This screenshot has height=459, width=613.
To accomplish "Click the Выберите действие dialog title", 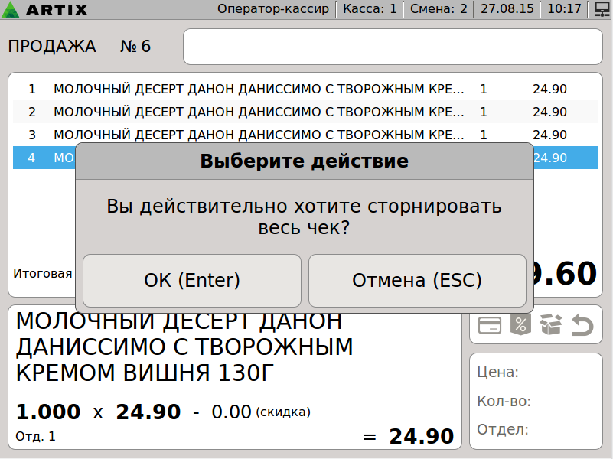I will click(x=304, y=161).
